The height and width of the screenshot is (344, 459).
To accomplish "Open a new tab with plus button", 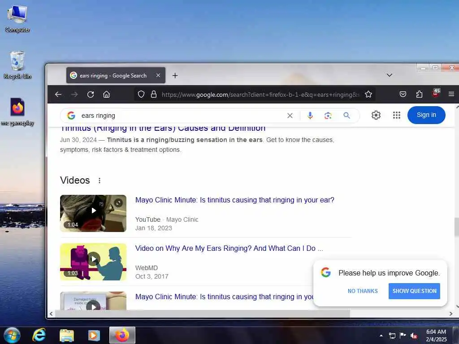I will 175,75.
